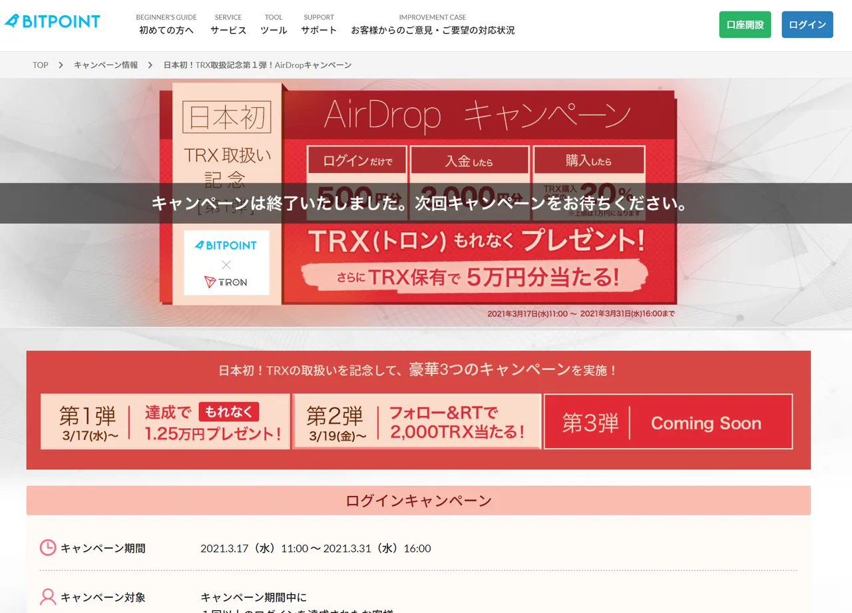The image size is (852, 613).
Task: Select 第3弾 Coming Soon banner
Action: click(x=668, y=421)
